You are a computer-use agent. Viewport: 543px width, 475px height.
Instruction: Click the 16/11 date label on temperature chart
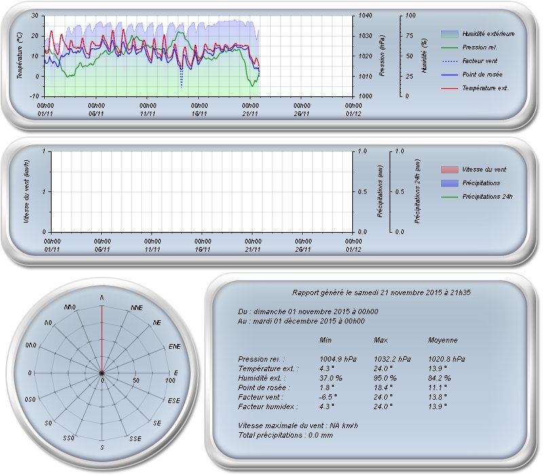coord(199,114)
